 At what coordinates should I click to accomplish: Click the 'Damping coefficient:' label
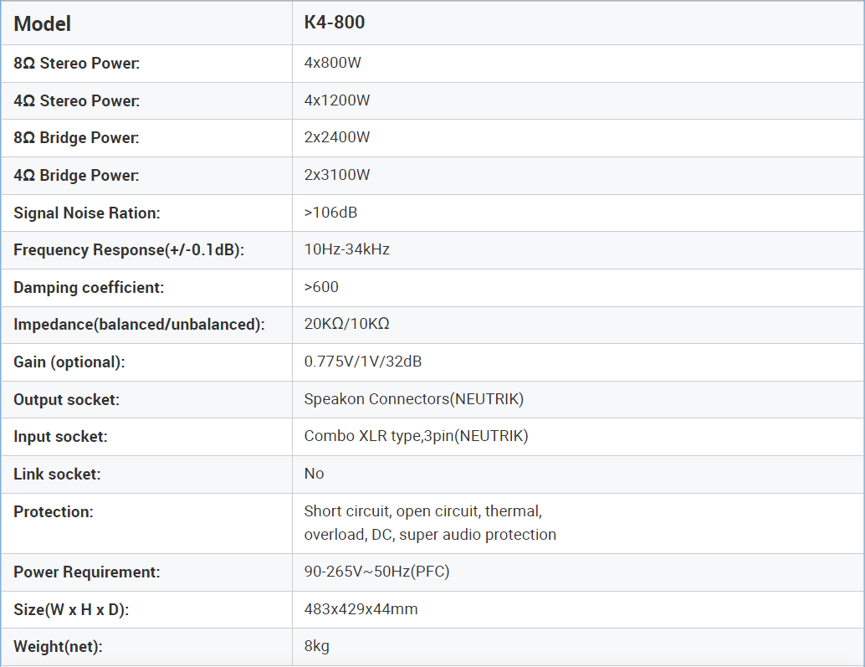pyautogui.click(x=89, y=287)
